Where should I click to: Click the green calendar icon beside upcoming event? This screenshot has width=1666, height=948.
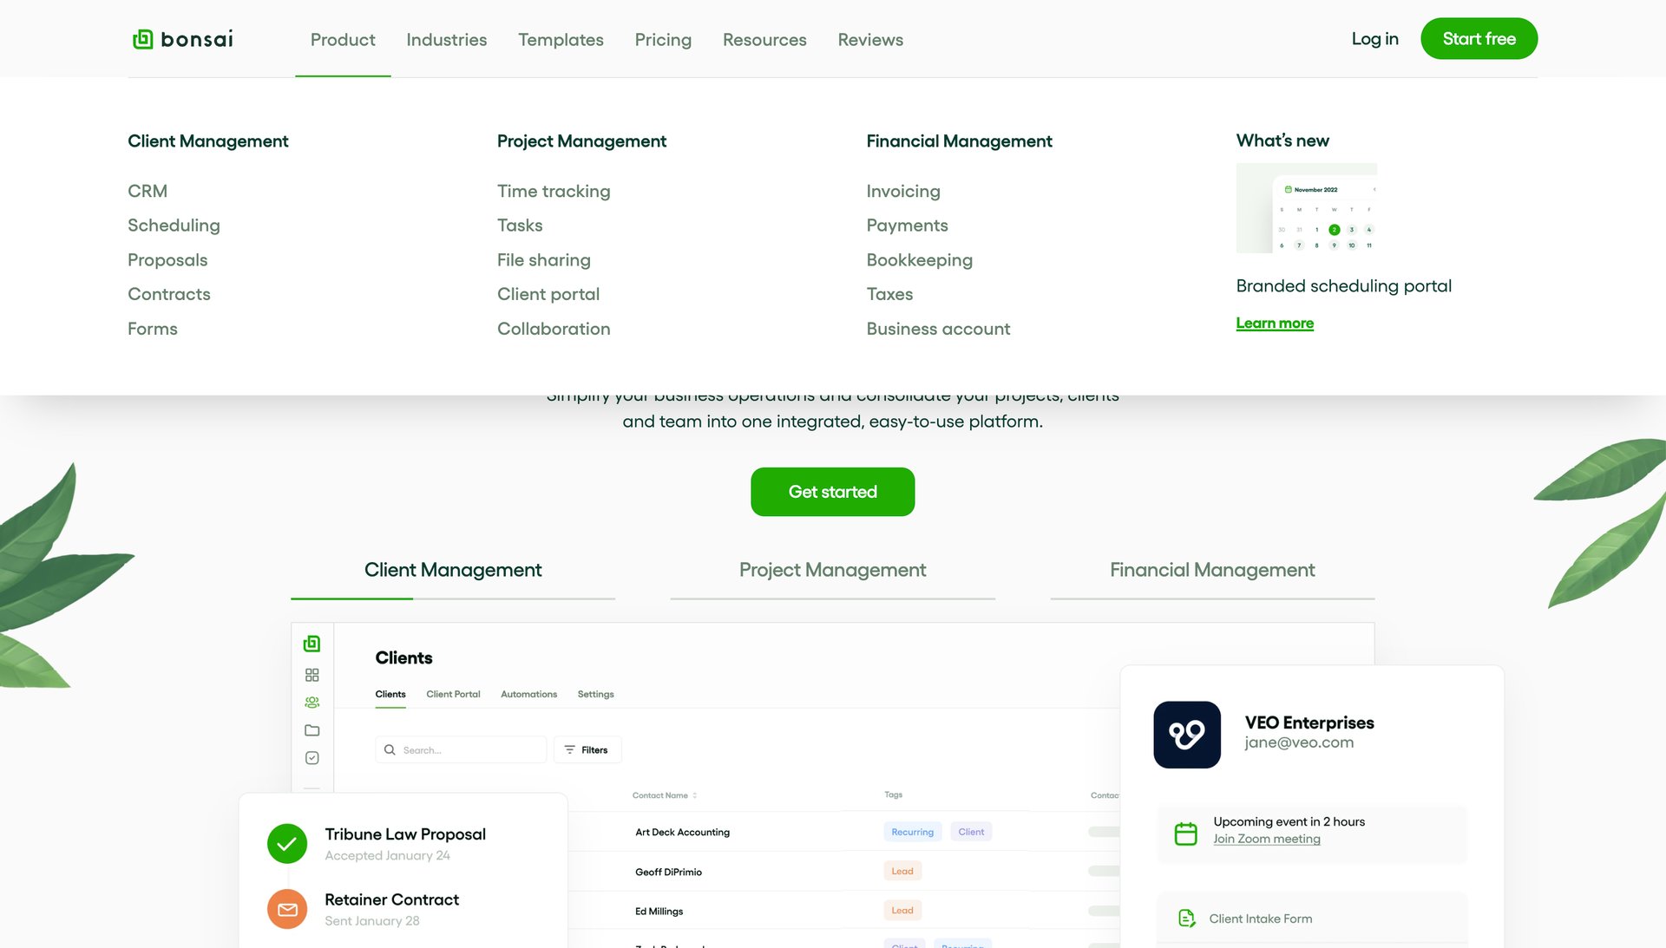(1185, 832)
